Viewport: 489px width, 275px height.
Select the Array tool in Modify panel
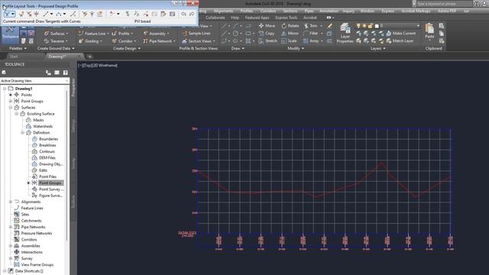tap(311, 40)
